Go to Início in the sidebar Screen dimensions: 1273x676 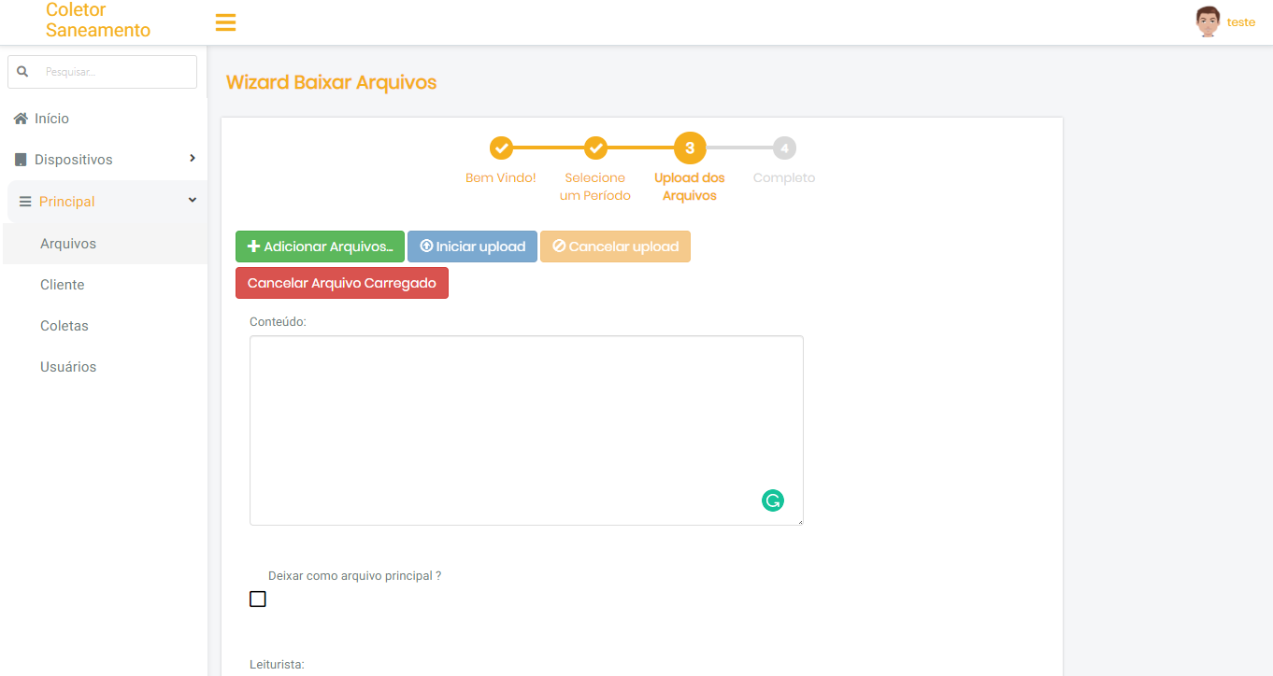pyautogui.click(x=51, y=119)
